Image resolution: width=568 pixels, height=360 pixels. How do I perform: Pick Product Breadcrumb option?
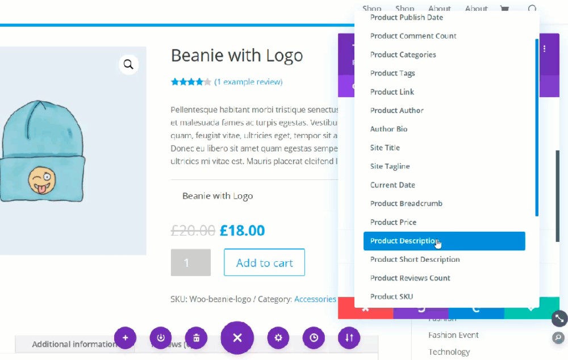(406, 203)
